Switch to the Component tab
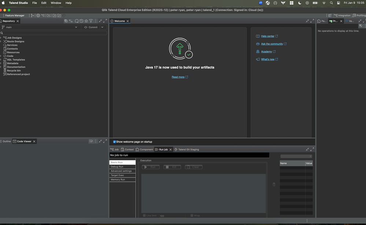This screenshot has height=225, width=366. pyautogui.click(x=144, y=150)
